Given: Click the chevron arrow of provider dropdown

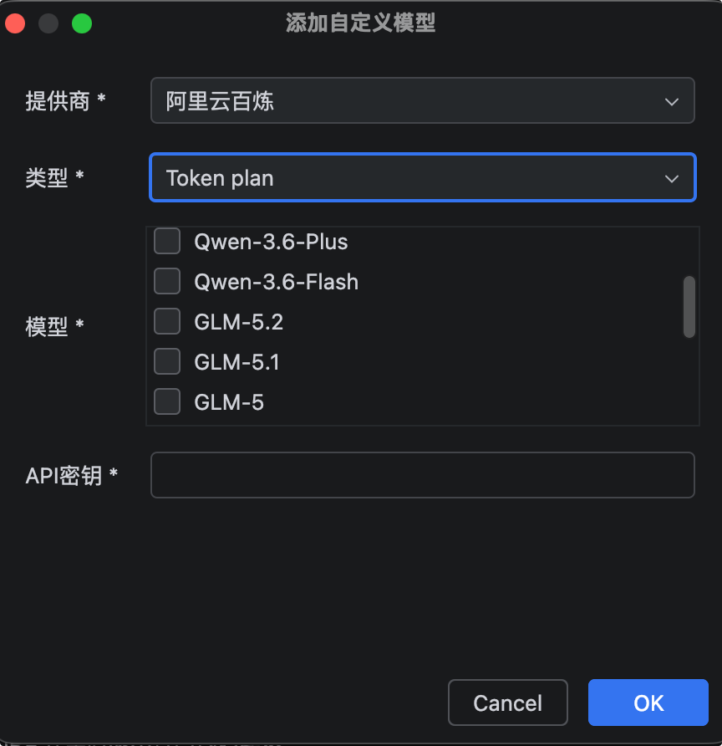Looking at the screenshot, I should pyautogui.click(x=671, y=102).
